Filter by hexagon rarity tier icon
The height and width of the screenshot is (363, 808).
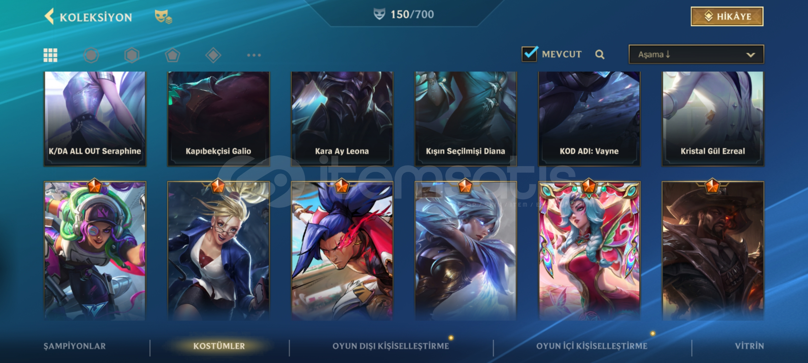(132, 55)
